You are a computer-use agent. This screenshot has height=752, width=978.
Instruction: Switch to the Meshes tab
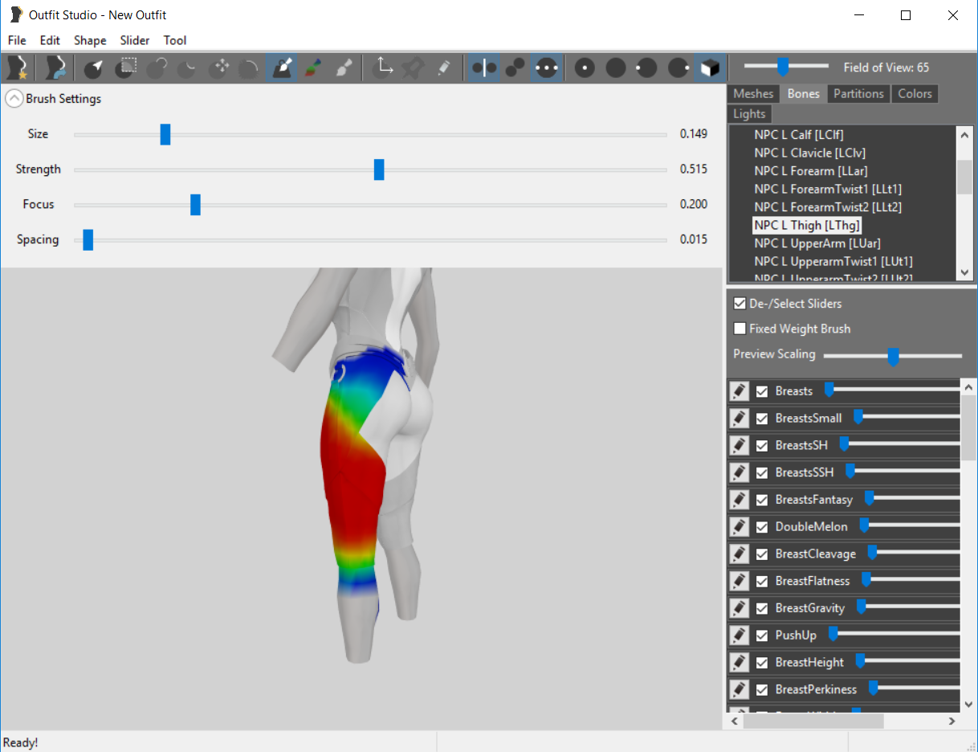tap(753, 94)
